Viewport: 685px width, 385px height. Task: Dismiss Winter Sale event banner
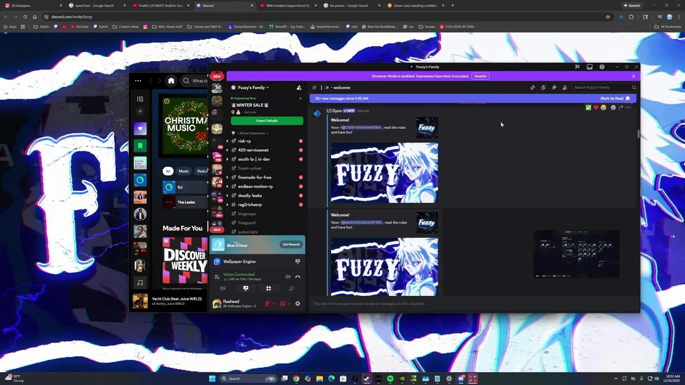(300, 98)
